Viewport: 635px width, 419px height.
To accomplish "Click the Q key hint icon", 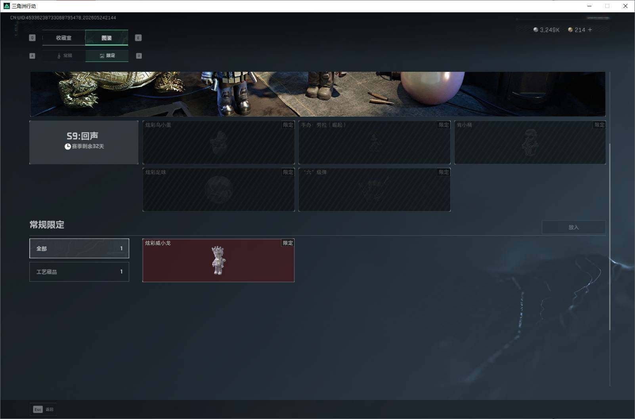I will 33,38.
